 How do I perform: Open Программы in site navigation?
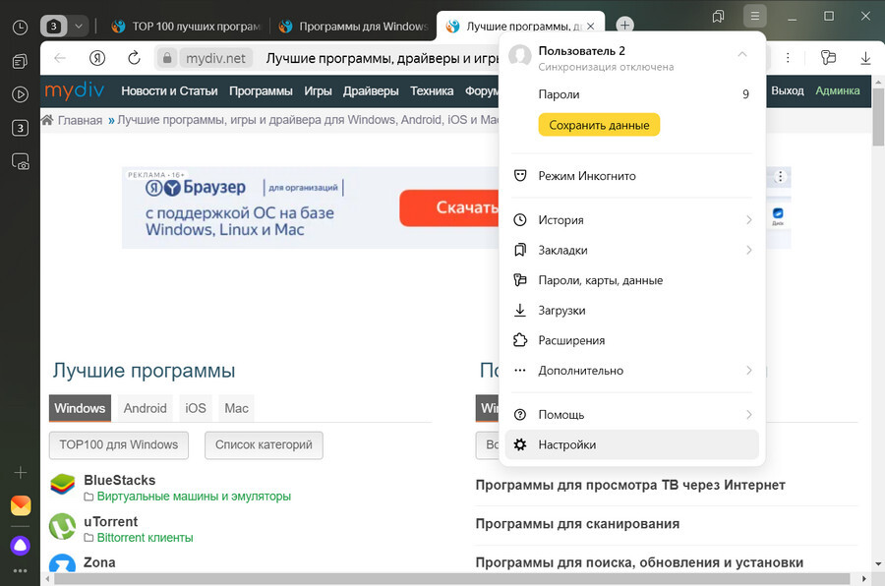click(261, 90)
